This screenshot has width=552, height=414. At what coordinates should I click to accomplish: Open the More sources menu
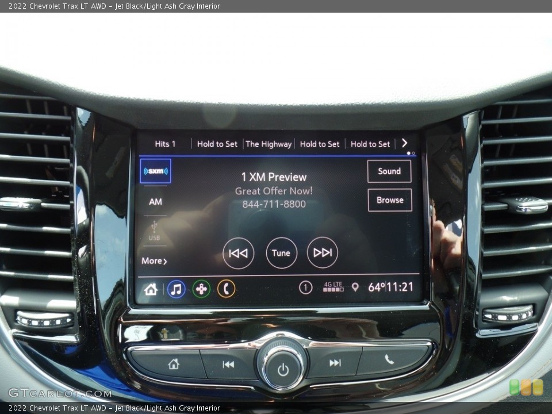pos(154,261)
